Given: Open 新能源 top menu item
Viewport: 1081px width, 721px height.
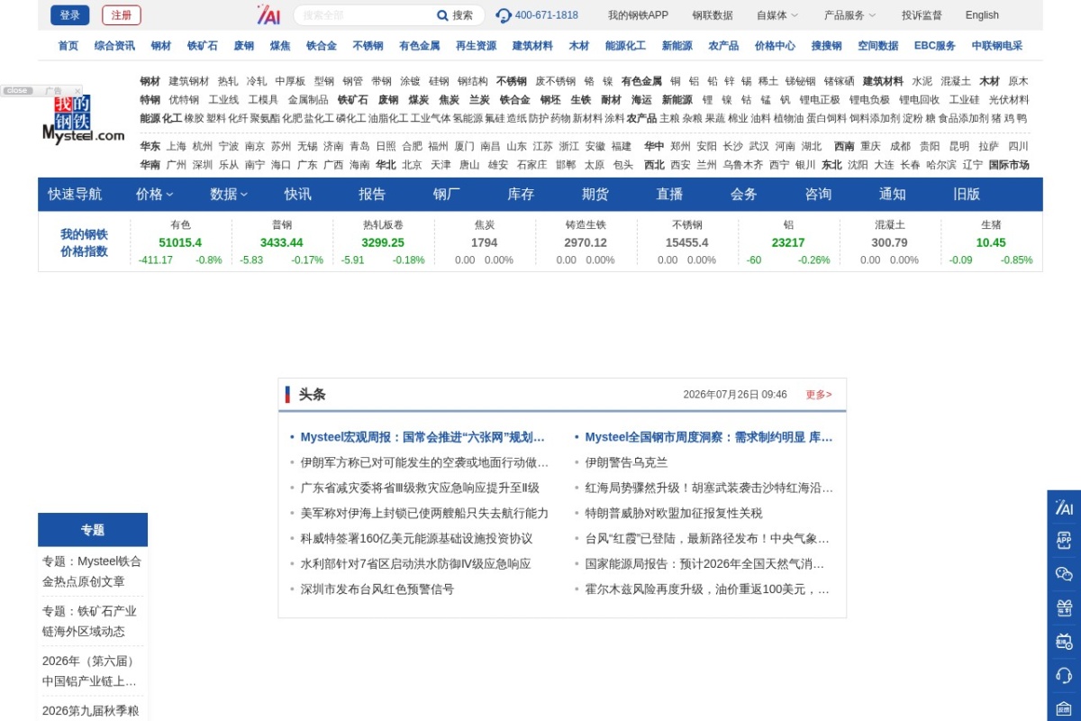Looking at the screenshot, I should (x=677, y=46).
